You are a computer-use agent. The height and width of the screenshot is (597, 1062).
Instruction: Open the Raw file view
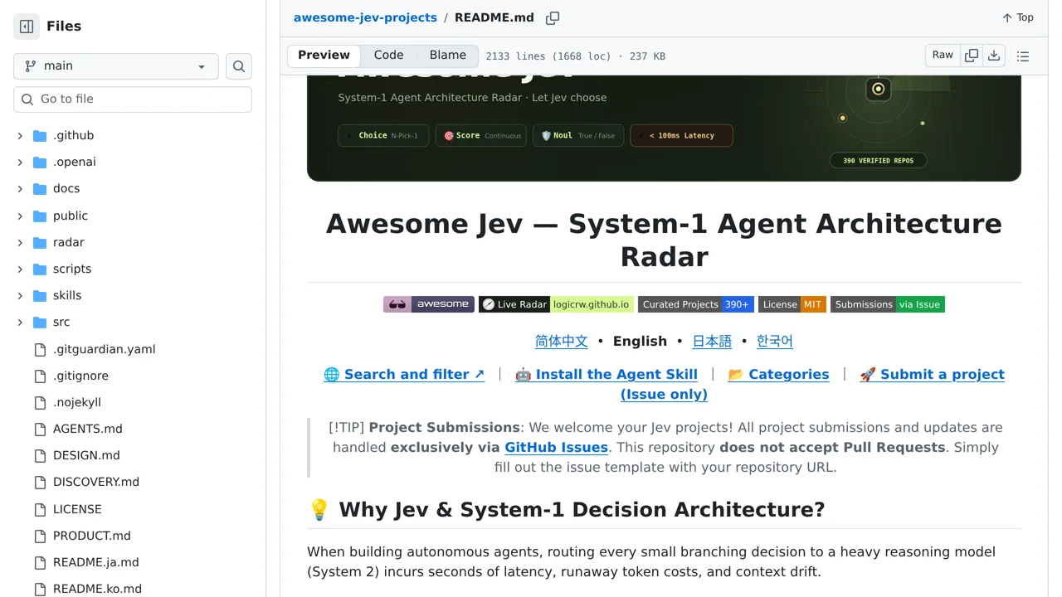pos(943,56)
